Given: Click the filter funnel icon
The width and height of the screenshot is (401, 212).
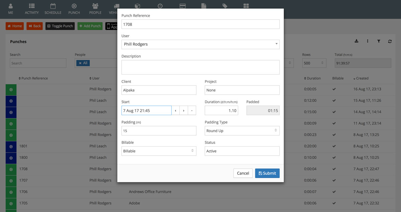Looking at the screenshot, I should pos(379,41).
